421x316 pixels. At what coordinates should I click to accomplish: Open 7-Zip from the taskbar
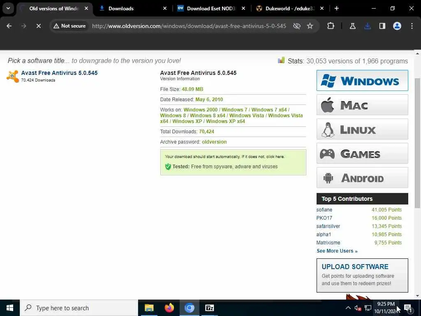tap(209, 308)
